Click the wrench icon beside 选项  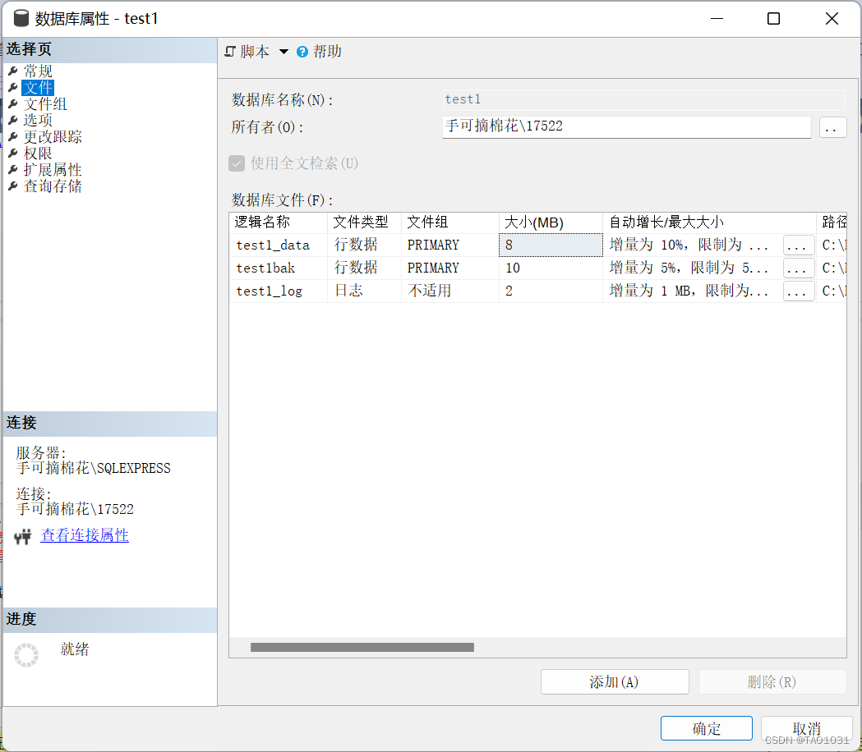pos(13,120)
